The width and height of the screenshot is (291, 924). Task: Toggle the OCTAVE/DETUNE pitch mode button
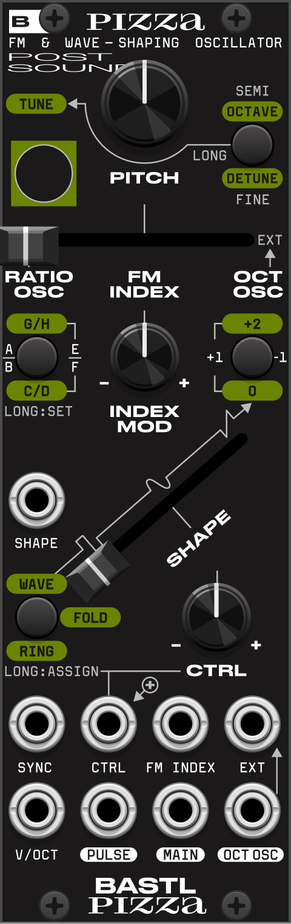coord(252,145)
